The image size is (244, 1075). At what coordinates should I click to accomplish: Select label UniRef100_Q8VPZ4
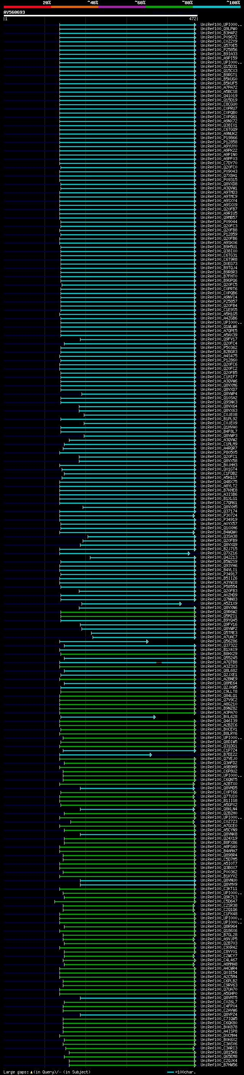(x=219, y=1014)
